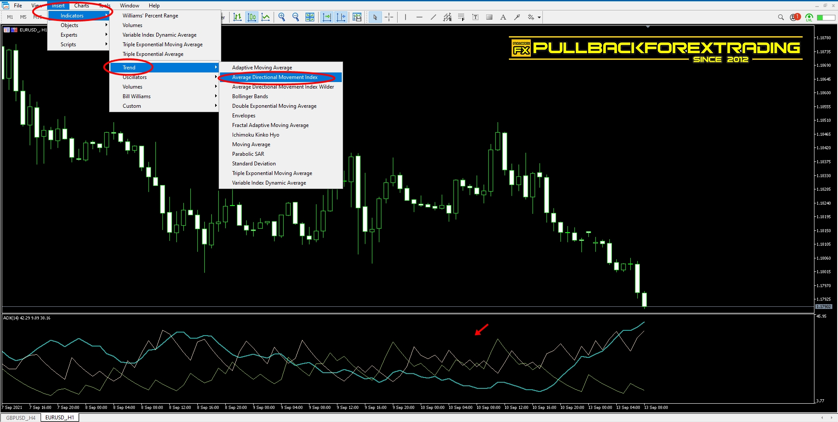Expand the drawing tools arrow dropdown
838x422 pixels.
(538, 17)
